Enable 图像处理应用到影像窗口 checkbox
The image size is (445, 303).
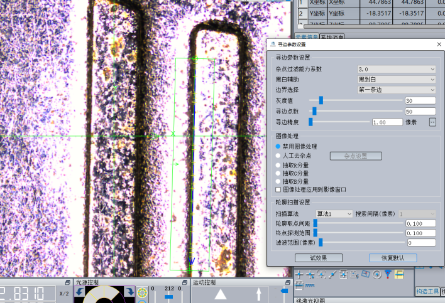278,189
